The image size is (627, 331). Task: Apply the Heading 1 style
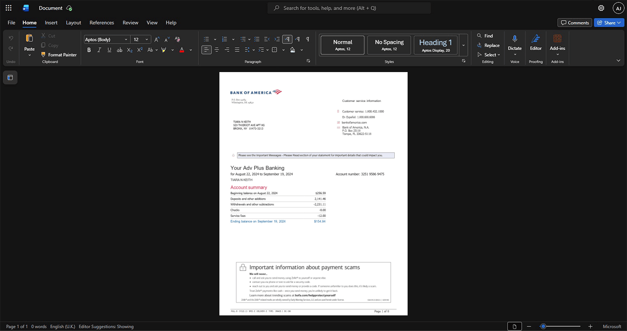(436, 45)
